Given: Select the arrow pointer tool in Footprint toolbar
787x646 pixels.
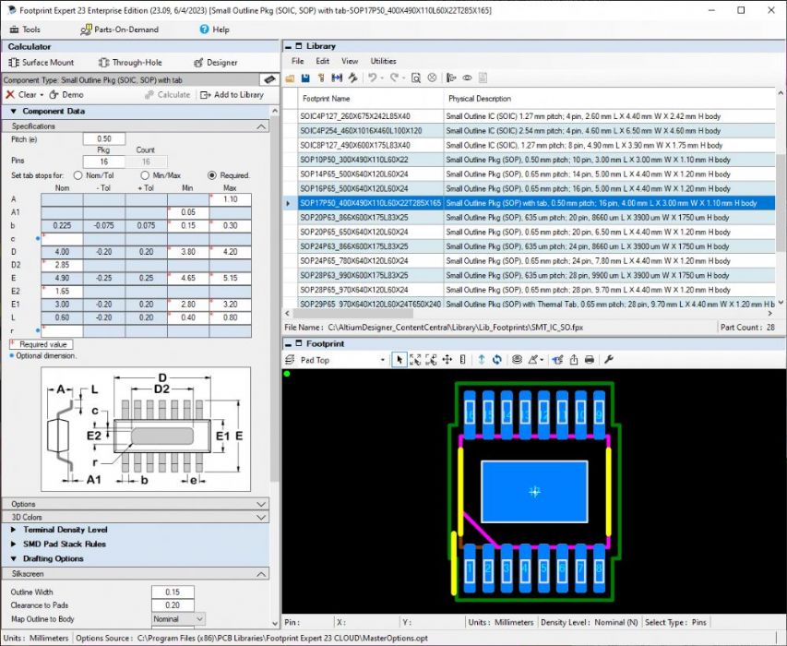Looking at the screenshot, I should 399,359.
